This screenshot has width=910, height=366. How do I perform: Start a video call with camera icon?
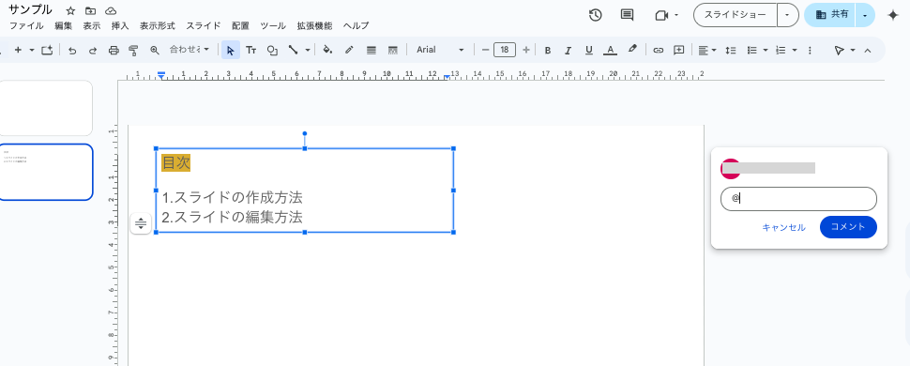tap(661, 15)
